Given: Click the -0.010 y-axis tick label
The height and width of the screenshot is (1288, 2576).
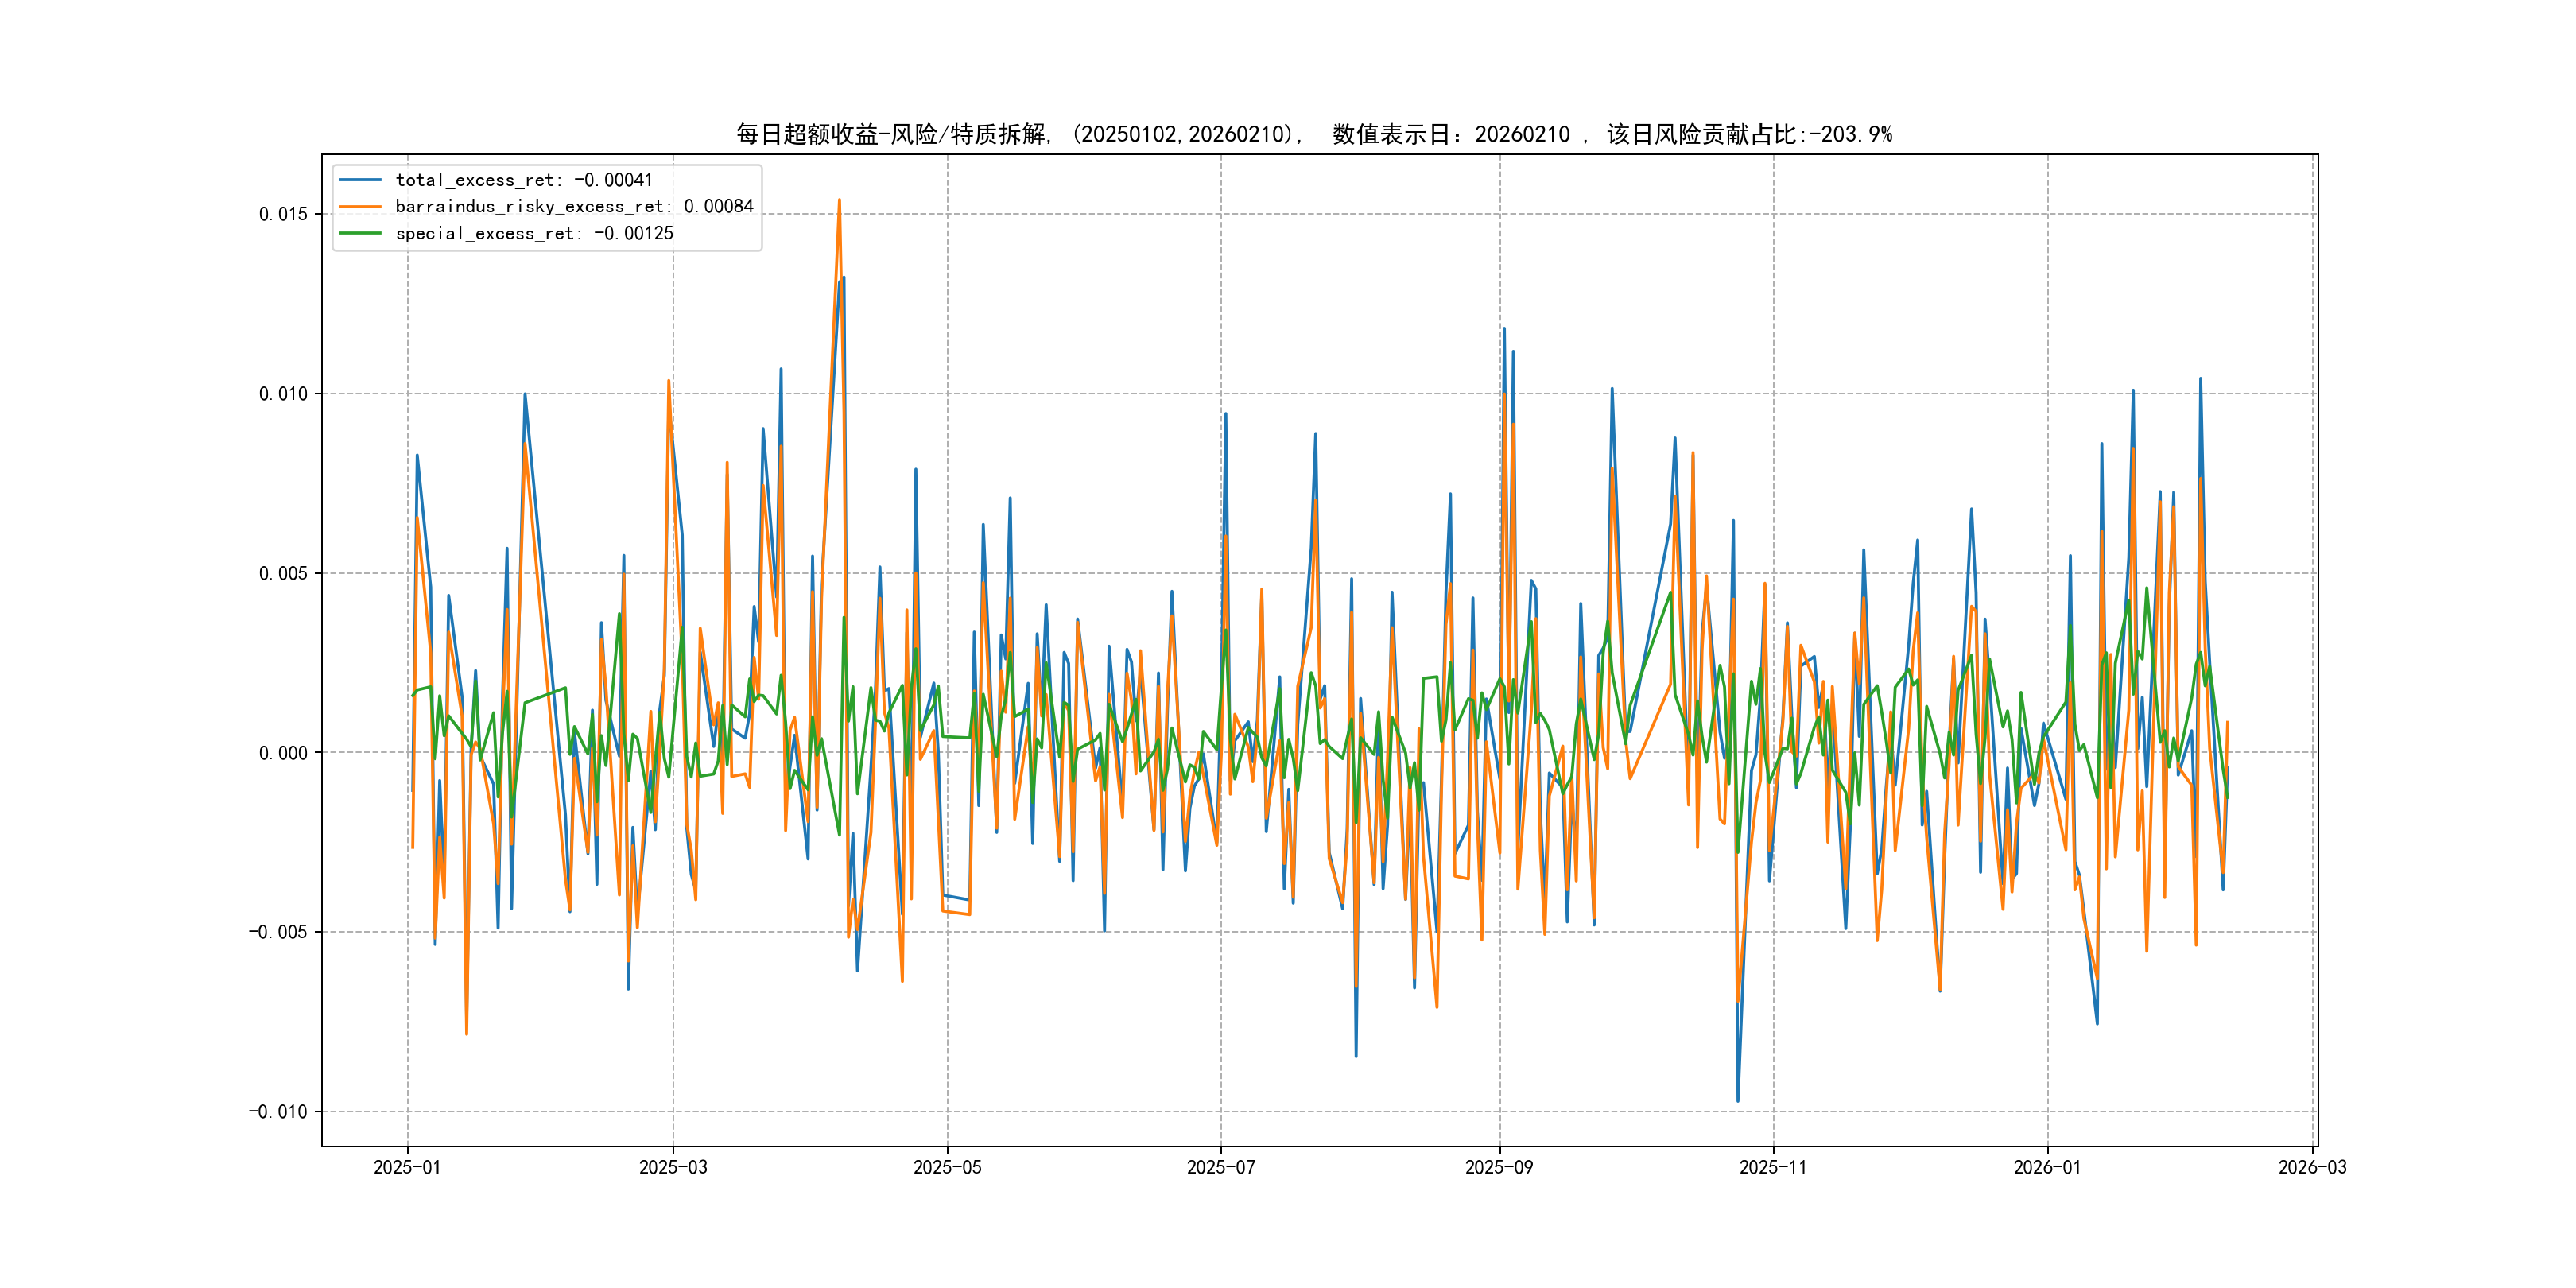Looking at the screenshot, I should [278, 1112].
